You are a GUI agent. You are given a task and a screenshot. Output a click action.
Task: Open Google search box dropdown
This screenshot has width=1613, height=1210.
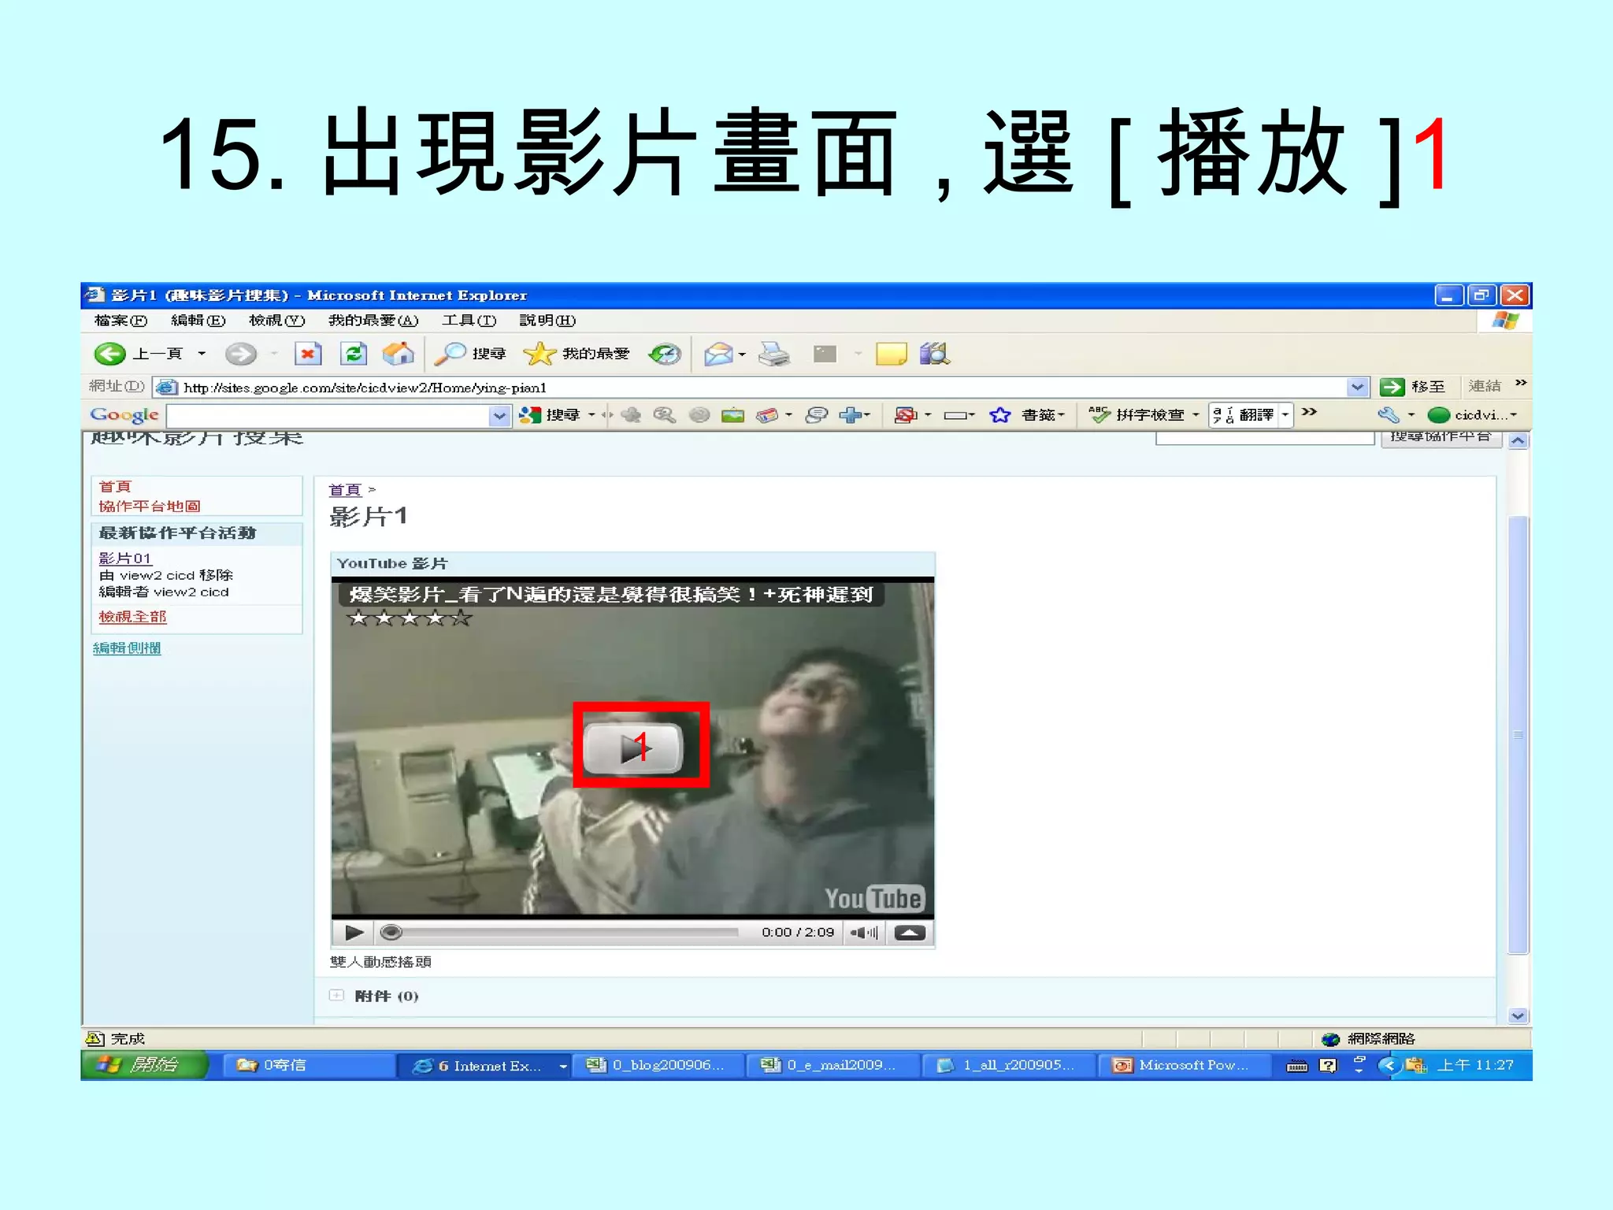click(x=499, y=415)
